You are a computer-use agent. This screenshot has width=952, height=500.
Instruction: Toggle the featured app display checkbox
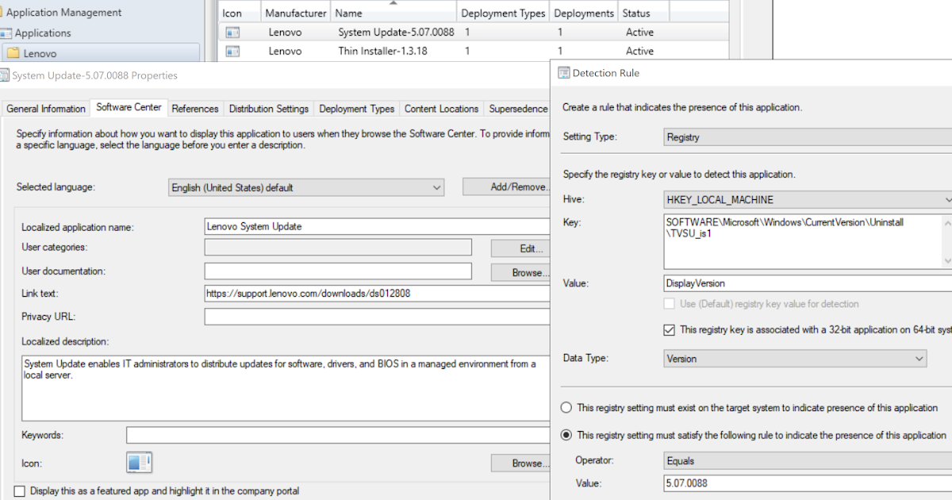click(20, 491)
